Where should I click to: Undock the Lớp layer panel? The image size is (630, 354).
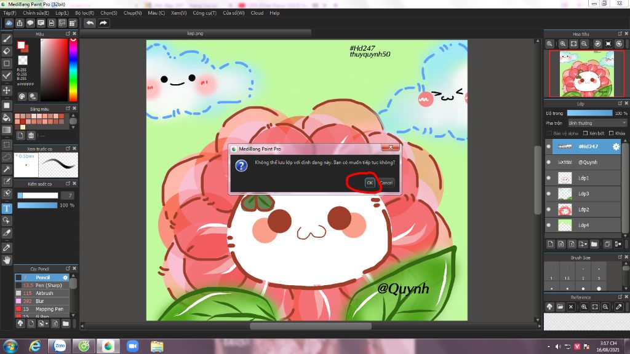pos(620,103)
